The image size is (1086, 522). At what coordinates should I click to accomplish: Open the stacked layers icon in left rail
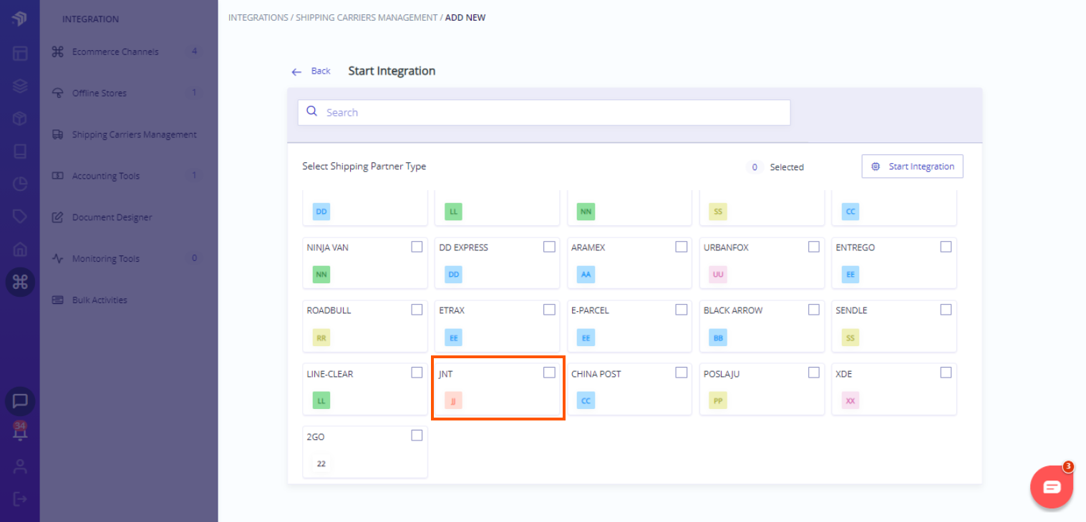[x=20, y=86]
